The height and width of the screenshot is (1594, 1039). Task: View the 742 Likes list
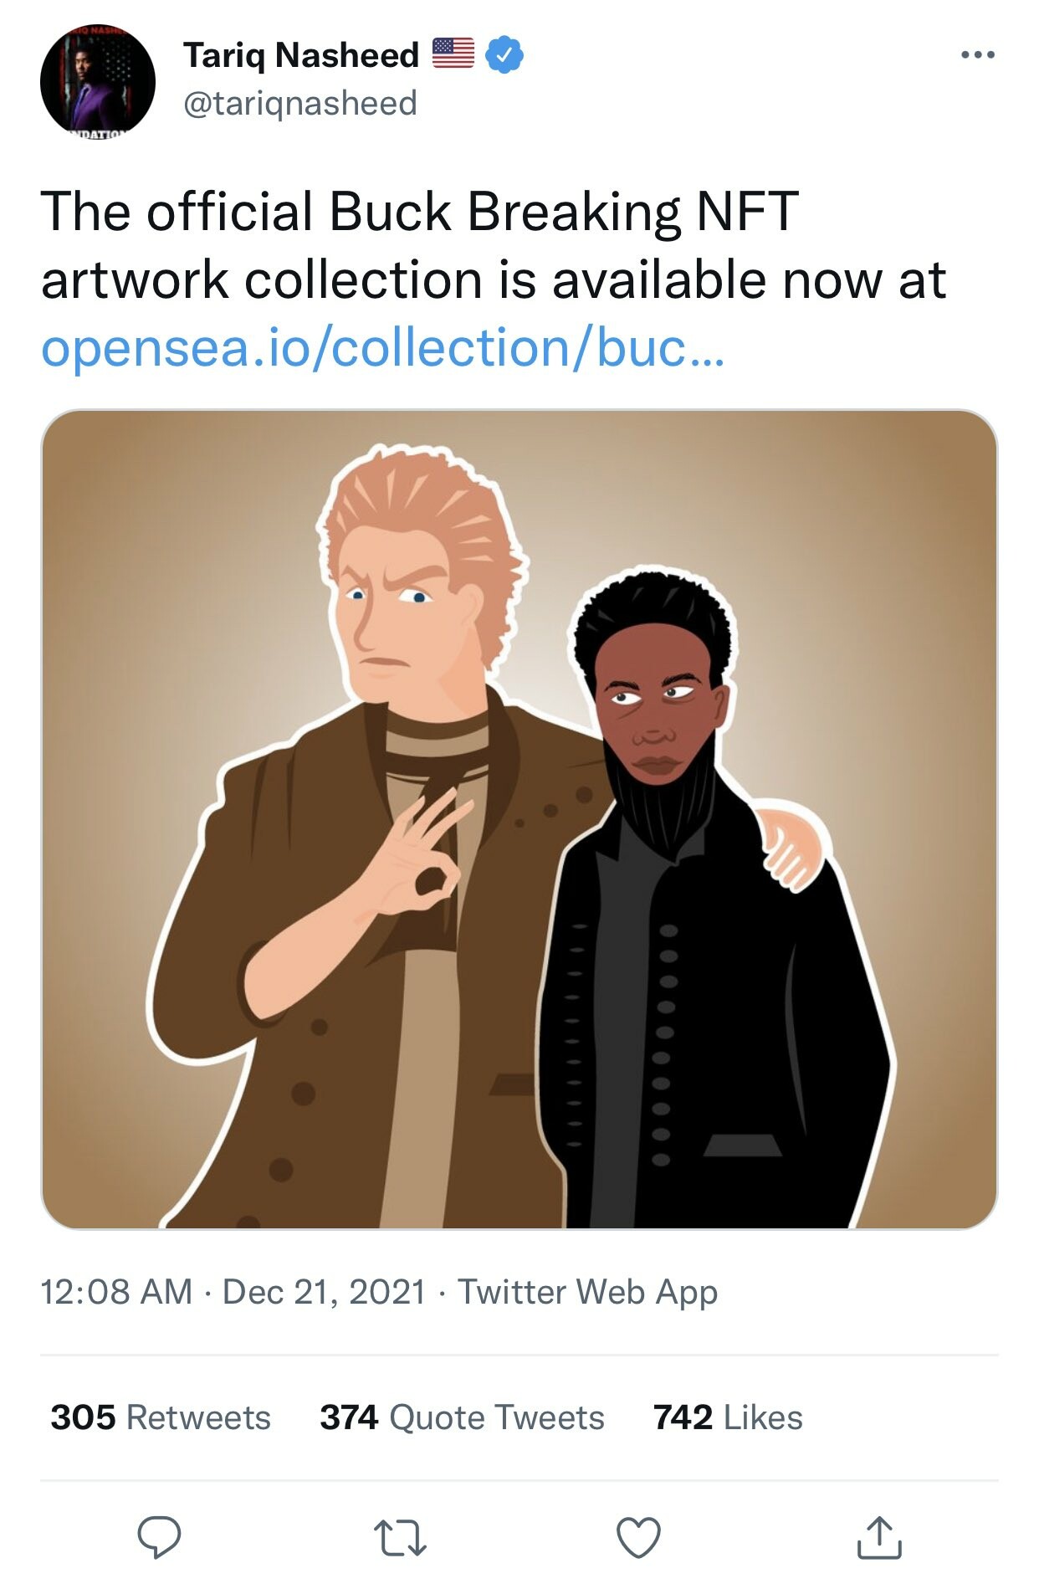(x=728, y=1417)
